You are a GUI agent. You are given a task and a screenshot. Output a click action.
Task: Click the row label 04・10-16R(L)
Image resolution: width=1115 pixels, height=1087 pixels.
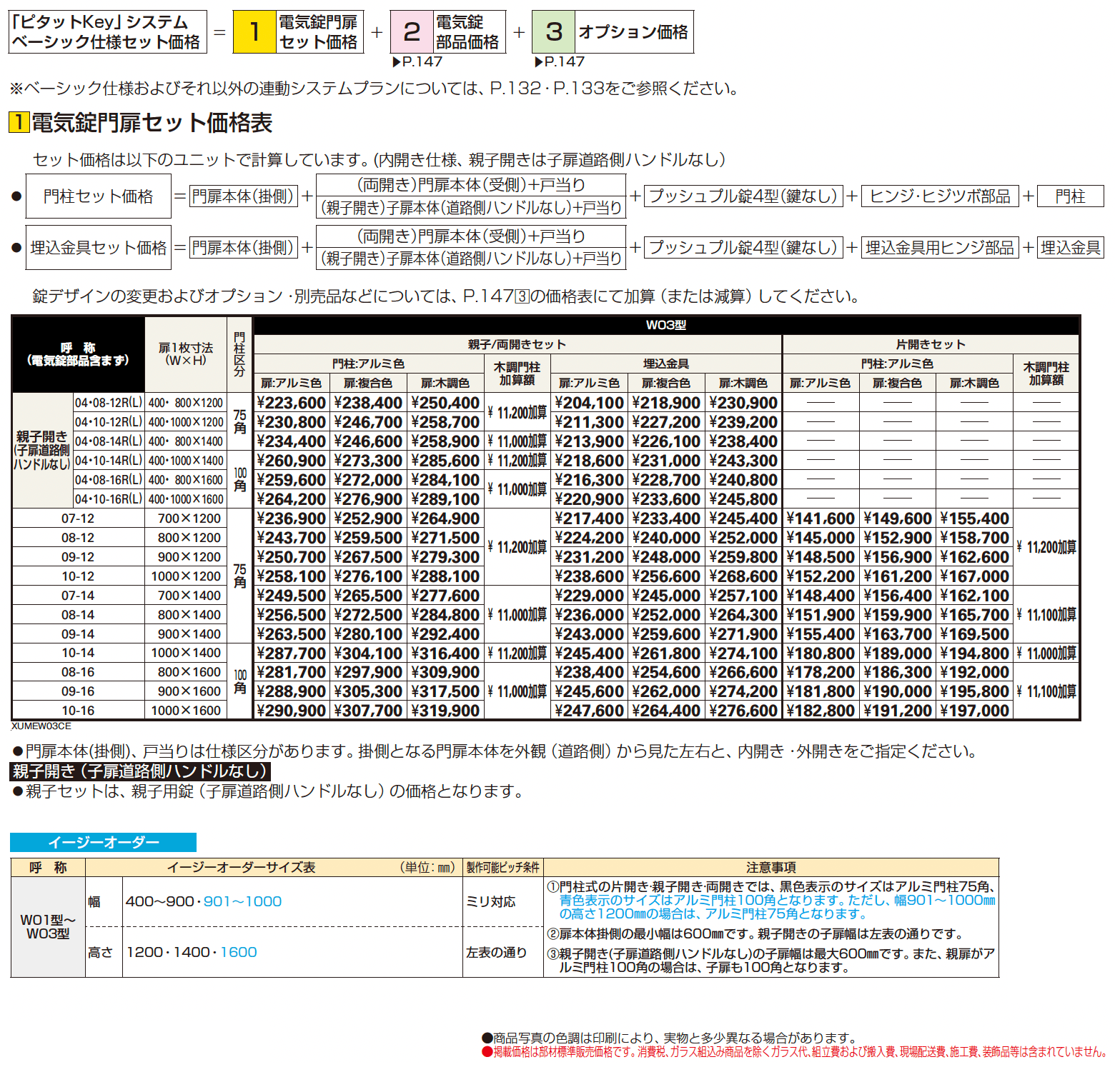(x=109, y=499)
